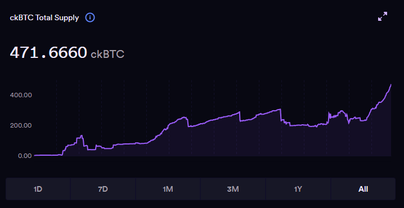Click the latest peak of the supply line
Viewport: 404px width, 208px height.
tap(391, 85)
